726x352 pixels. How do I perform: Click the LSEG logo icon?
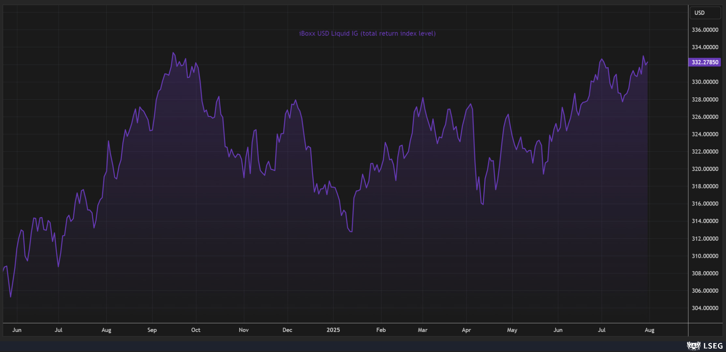pyautogui.click(x=693, y=345)
